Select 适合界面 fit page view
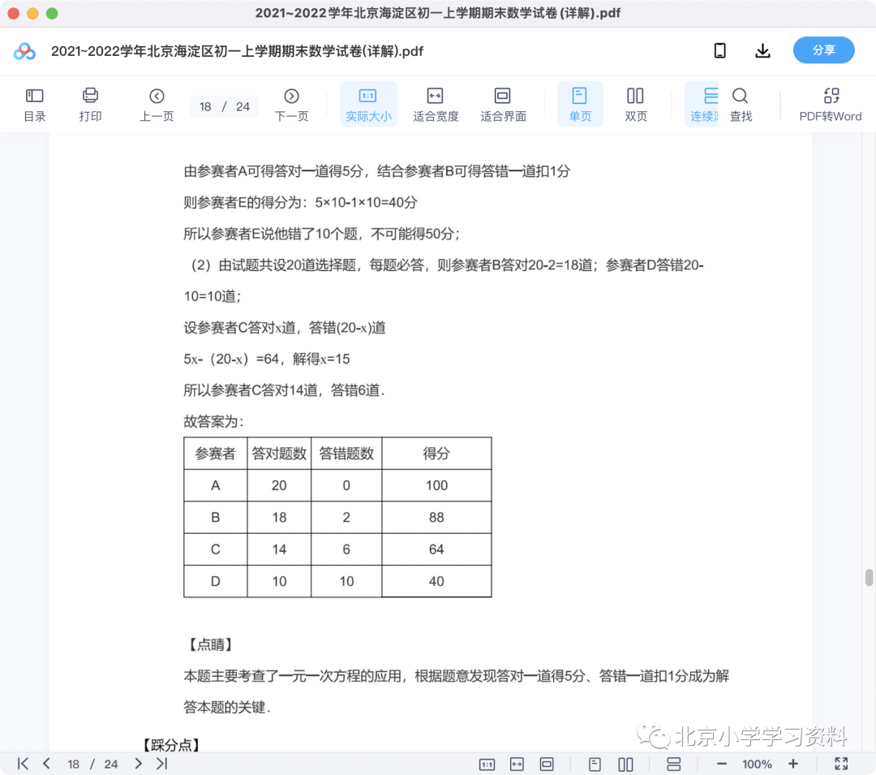The image size is (876, 775). click(503, 105)
